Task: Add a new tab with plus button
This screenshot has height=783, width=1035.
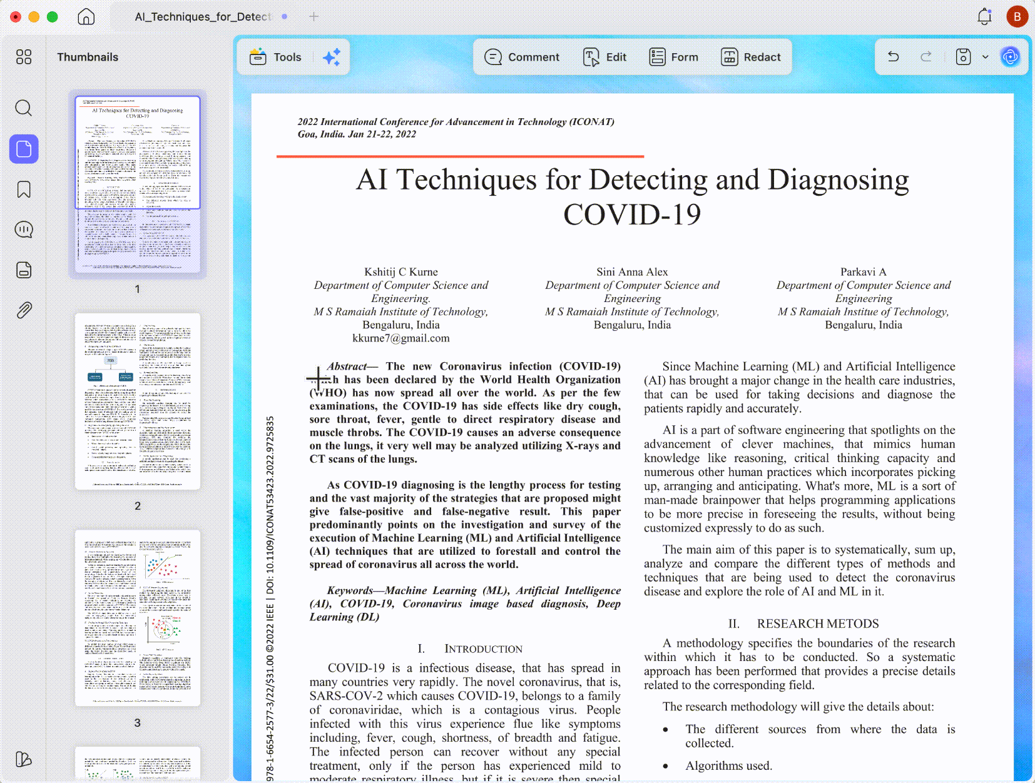Action: pyautogui.click(x=314, y=17)
